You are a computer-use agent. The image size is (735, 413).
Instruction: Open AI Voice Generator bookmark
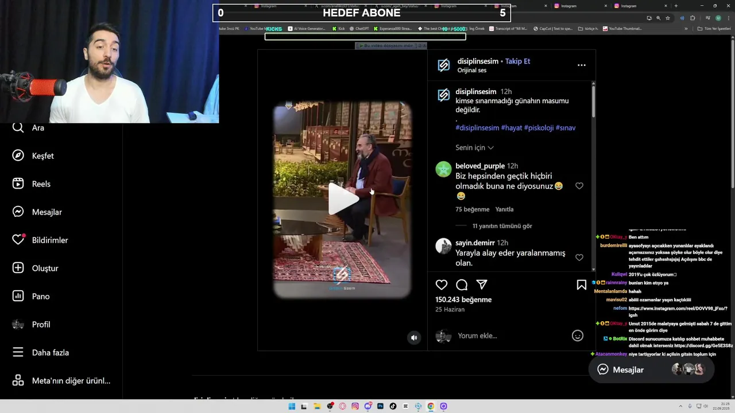coord(306,29)
